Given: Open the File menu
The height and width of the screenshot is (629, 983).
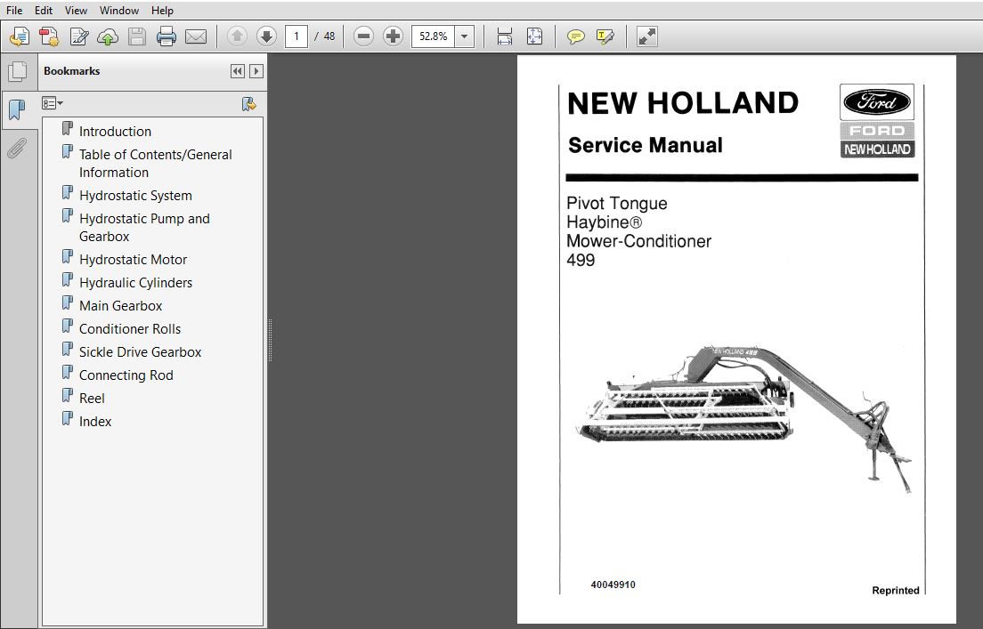Looking at the screenshot, I should click(x=13, y=10).
